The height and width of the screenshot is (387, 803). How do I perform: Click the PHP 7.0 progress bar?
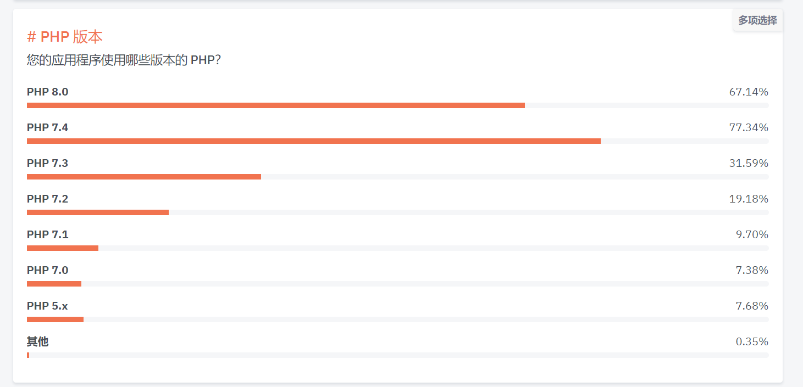(x=397, y=284)
